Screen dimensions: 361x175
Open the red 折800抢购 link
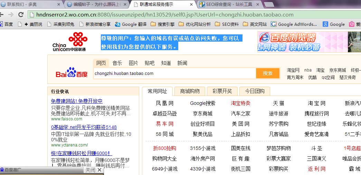tap(165, 148)
